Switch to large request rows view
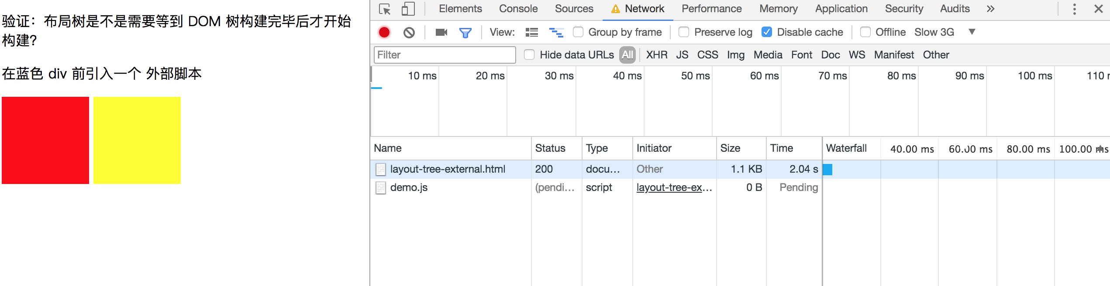Viewport: 1110px width, 286px height. pyautogui.click(x=531, y=32)
